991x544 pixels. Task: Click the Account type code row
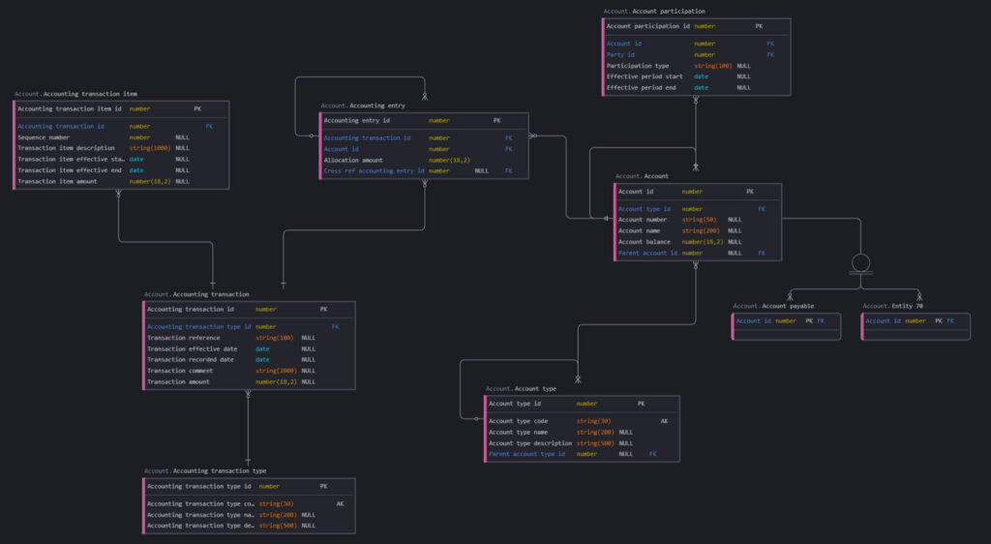[x=581, y=421]
